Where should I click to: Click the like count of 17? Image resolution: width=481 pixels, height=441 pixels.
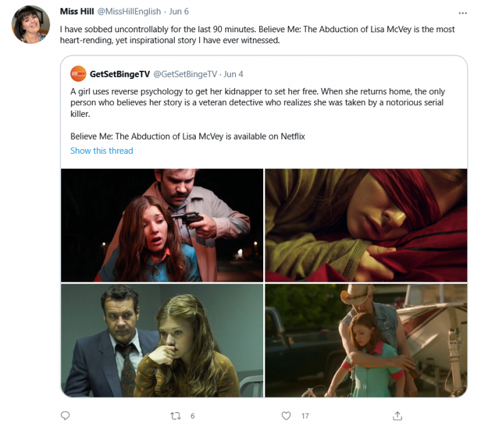pos(304,416)
